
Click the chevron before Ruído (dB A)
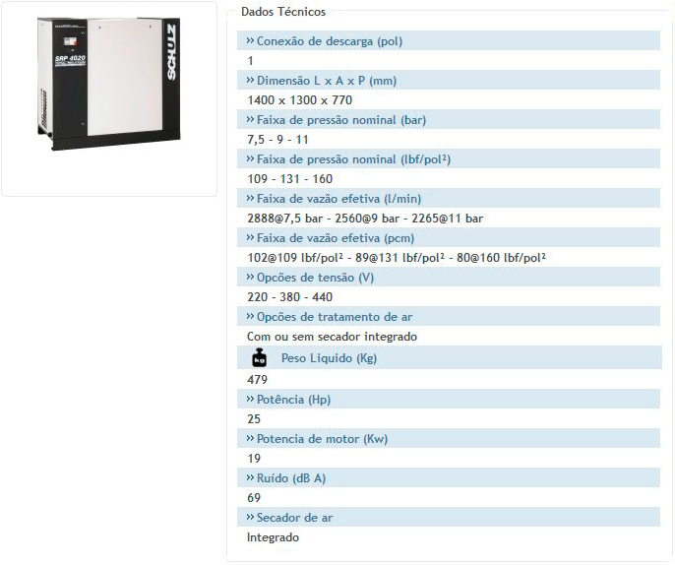pyautogui.click(x=250, y=478)
